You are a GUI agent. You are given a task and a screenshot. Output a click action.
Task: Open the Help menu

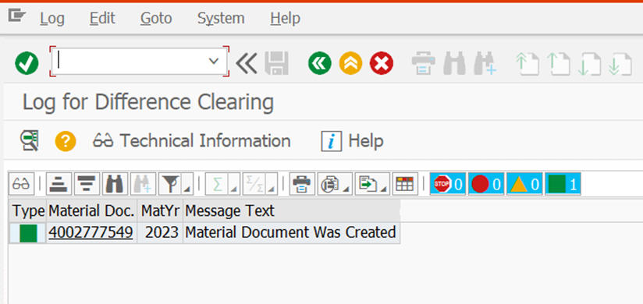(286, 19)
